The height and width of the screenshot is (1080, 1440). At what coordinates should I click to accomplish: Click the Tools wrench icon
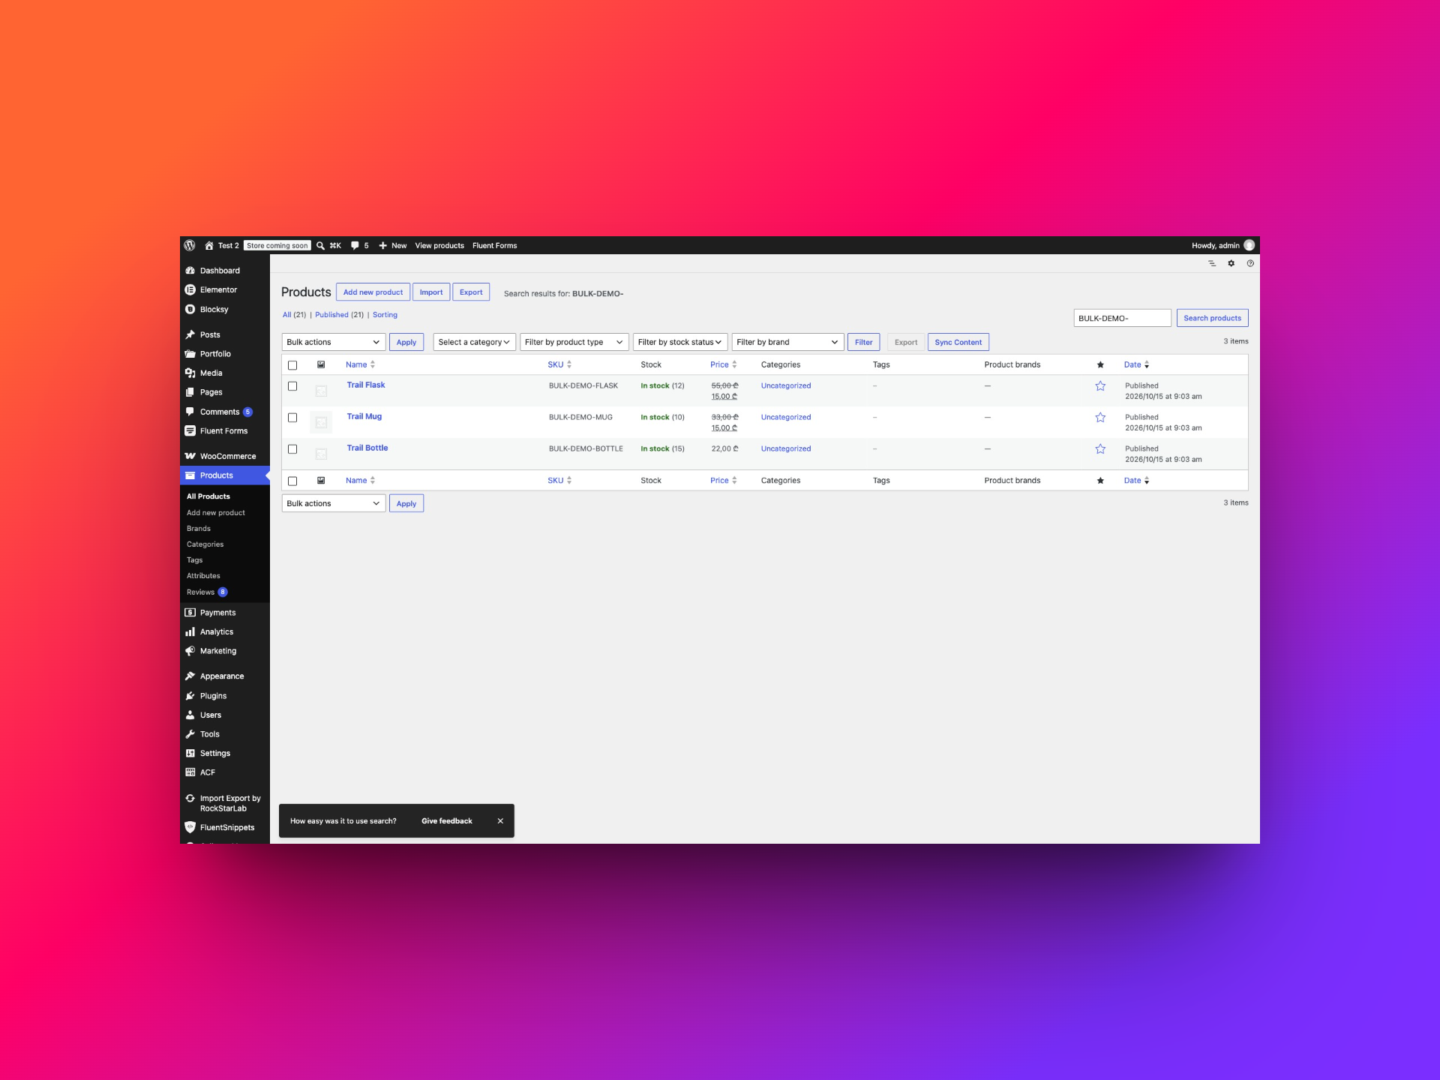pos(190,734)
